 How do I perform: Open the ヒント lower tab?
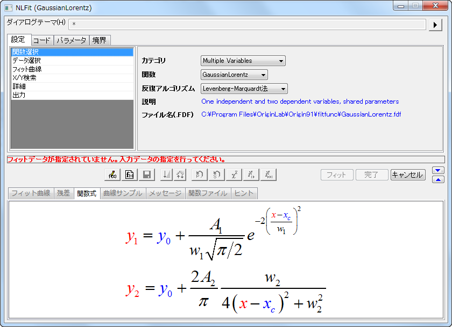pos(244,193)
